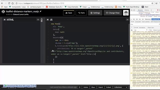Open pen in new window icon

[x=79, y=87]
